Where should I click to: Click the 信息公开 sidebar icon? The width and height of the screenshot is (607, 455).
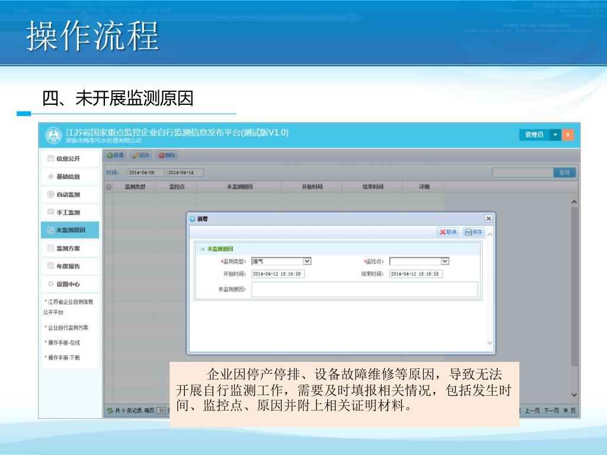tap(50, 158)
